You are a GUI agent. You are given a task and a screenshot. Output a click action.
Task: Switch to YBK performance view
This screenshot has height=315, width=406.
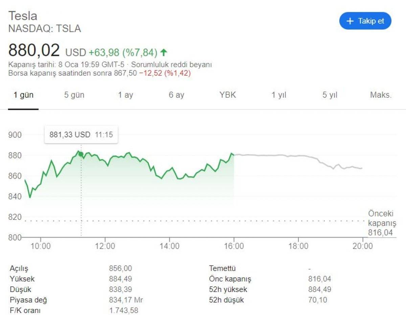(227, 95)
